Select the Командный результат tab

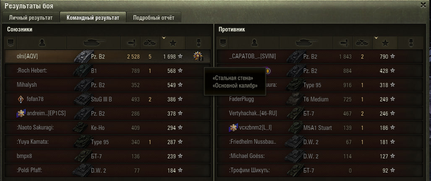click(93, 18)
